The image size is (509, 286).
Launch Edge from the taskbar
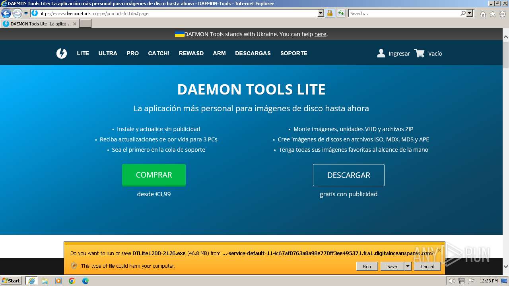(85, 281)
